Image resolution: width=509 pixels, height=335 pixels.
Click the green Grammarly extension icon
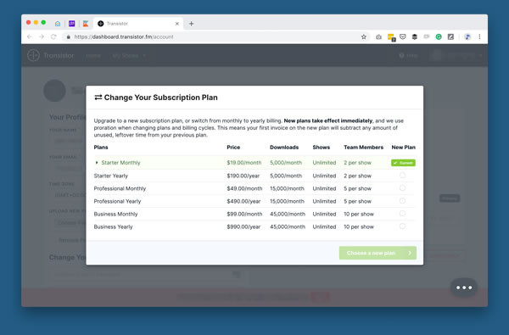point(439,37)
